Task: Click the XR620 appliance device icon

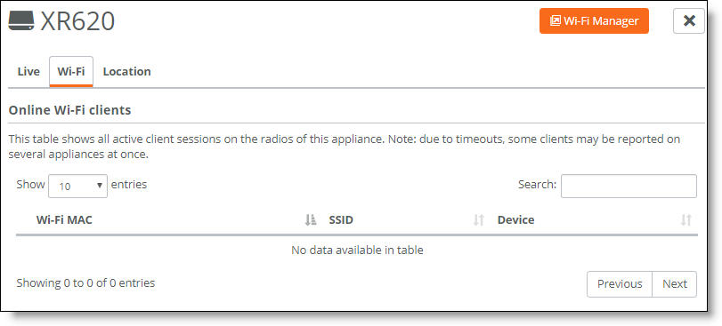Action: click(x=21, y=21)
